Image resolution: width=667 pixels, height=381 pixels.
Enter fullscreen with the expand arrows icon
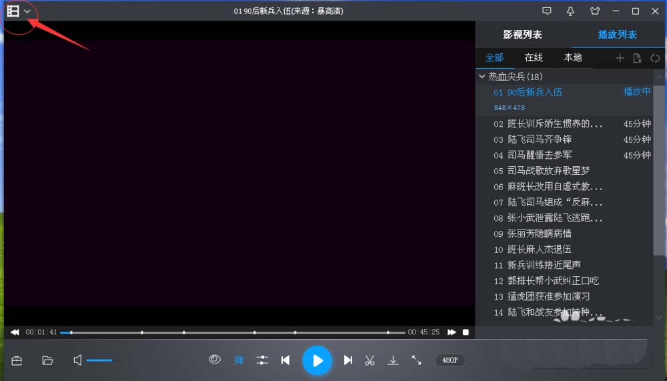(x=416, y=360)
